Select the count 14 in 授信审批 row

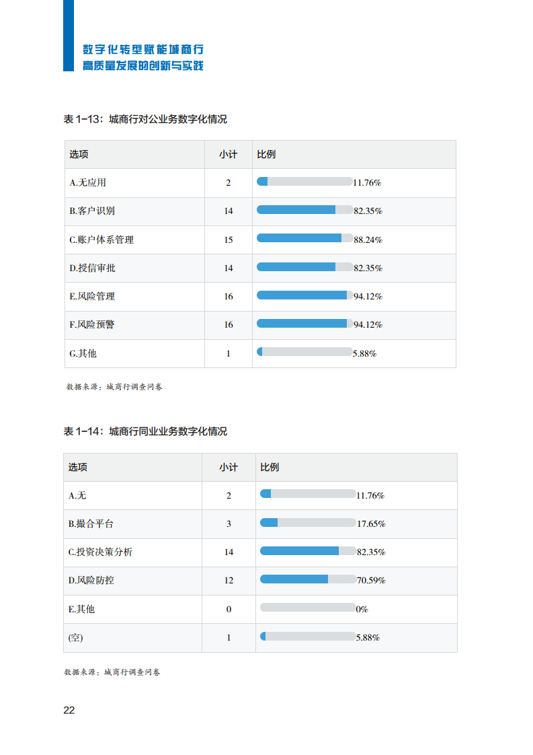point(229,268)
